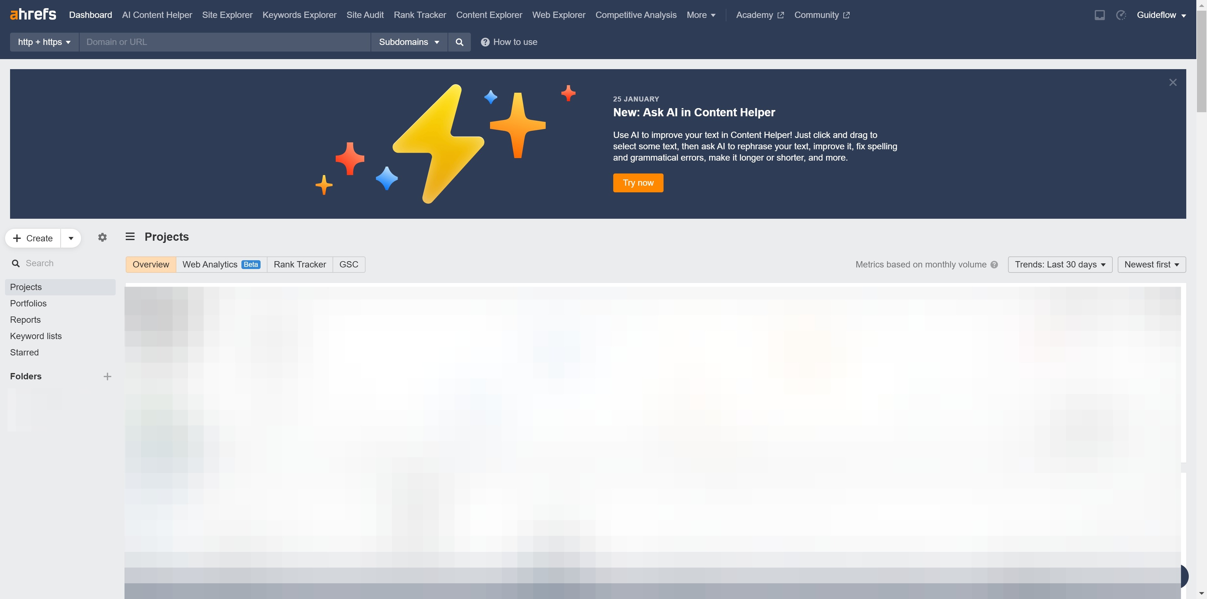Viewport: 1207px width, 599px height.
Task: Open the help tooltip beside monthly volume metrics
Action: (994, 264)
